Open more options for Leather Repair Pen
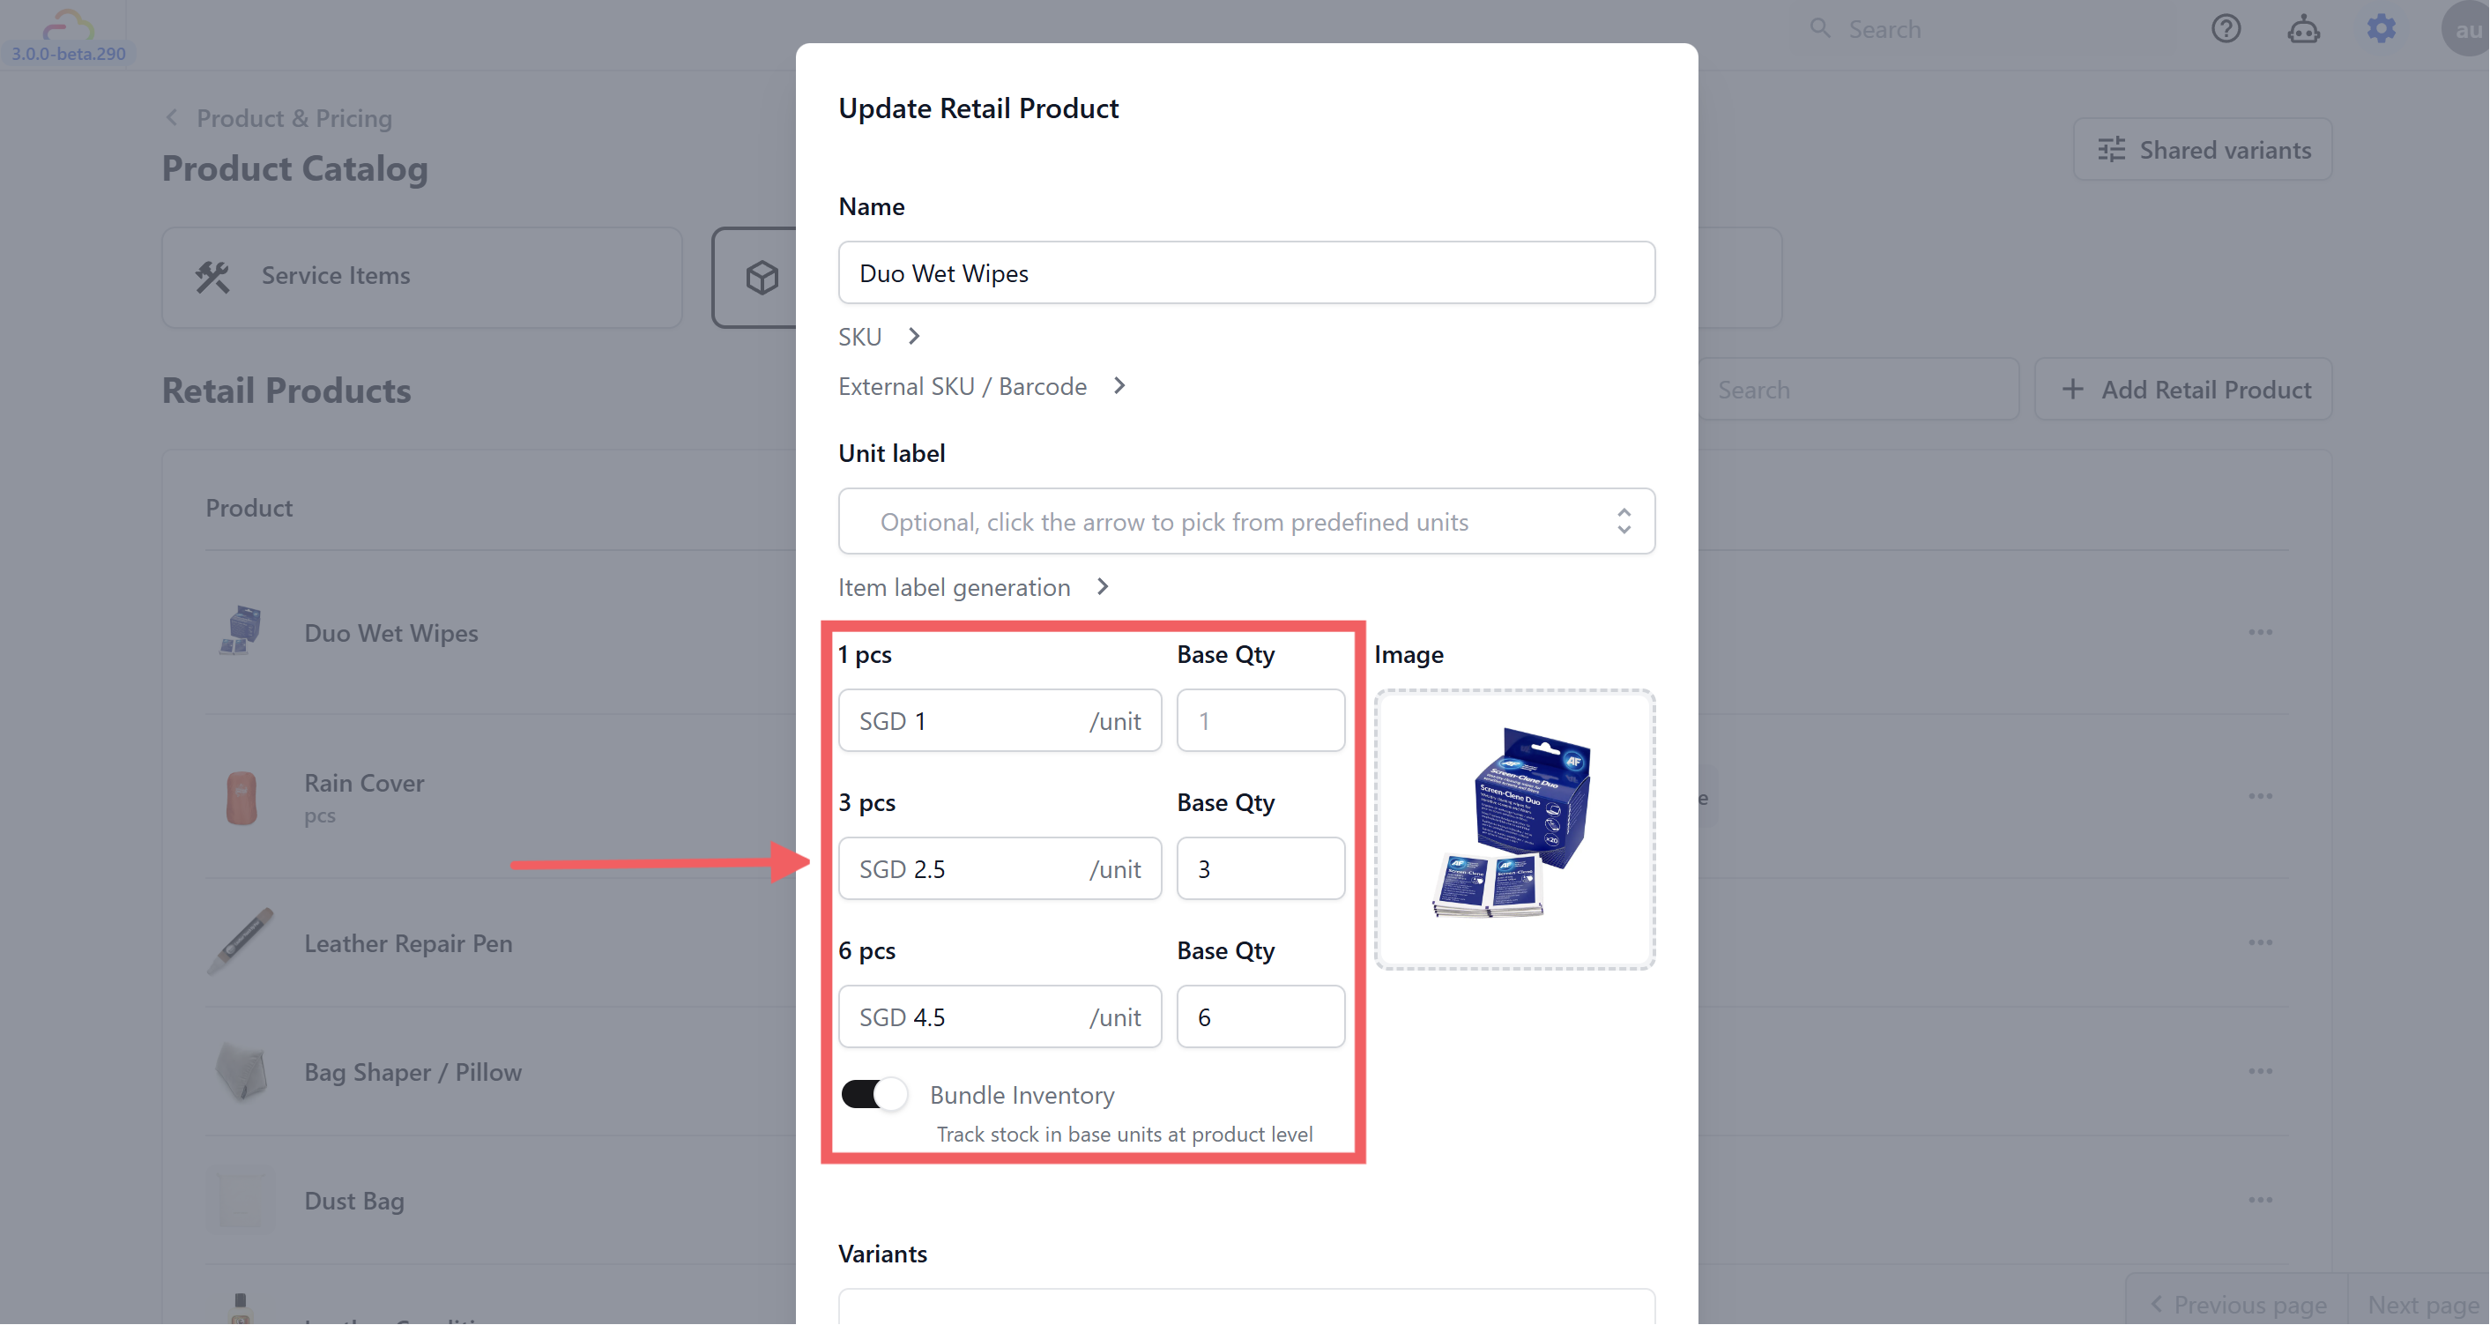 2259,942
